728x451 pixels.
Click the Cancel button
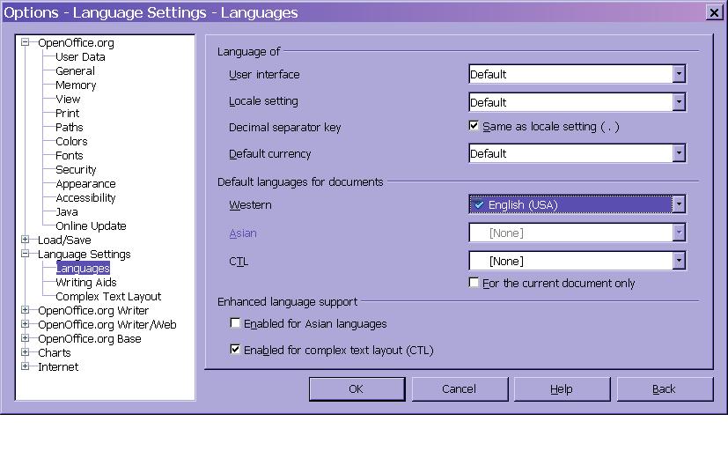(459, 388)
